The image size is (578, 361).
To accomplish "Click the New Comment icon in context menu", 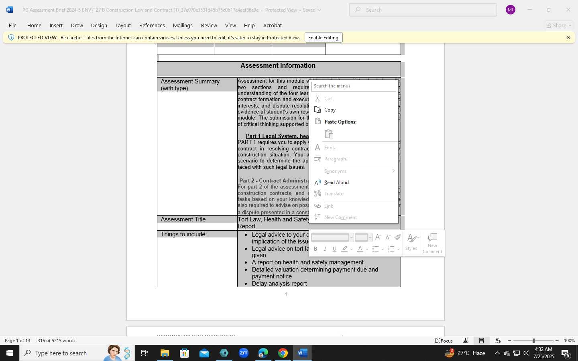I will (317, 217).
